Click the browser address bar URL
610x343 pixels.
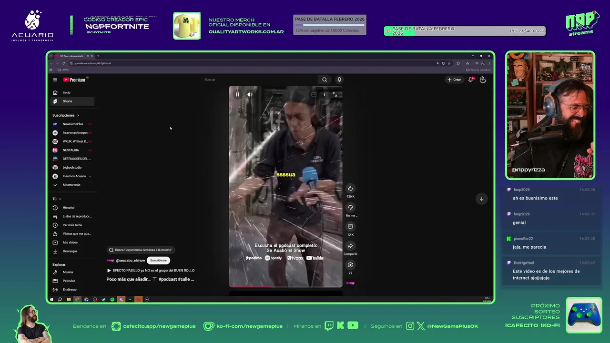92,63
